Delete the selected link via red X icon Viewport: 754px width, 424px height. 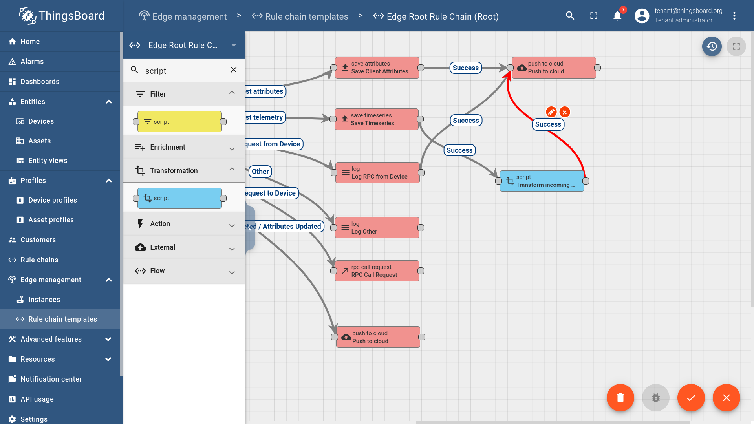[565, 112]
